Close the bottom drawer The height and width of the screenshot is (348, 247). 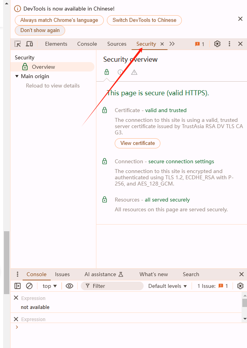pos(242,274)
